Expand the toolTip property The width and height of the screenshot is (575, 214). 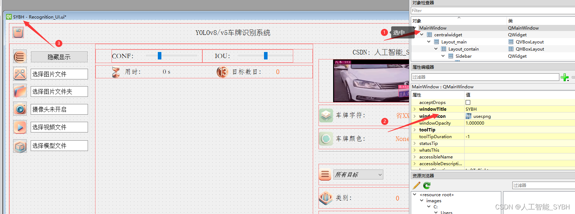coord(415,130)
